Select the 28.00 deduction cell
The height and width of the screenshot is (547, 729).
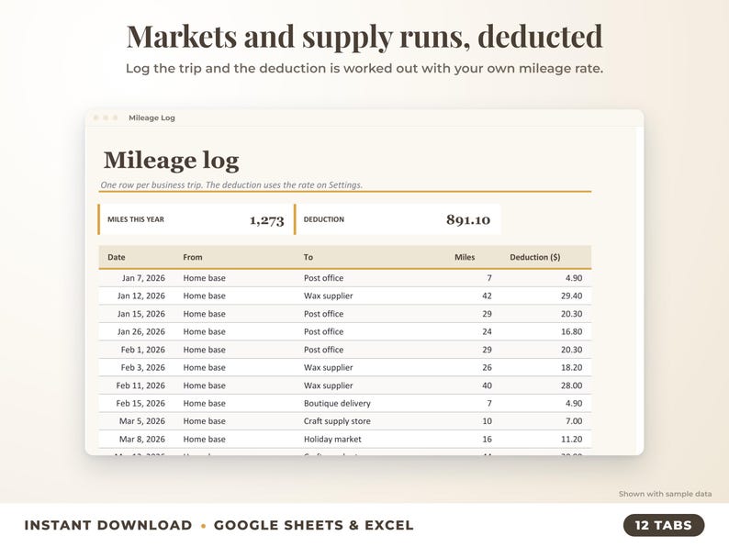click(x=571, y=385)
